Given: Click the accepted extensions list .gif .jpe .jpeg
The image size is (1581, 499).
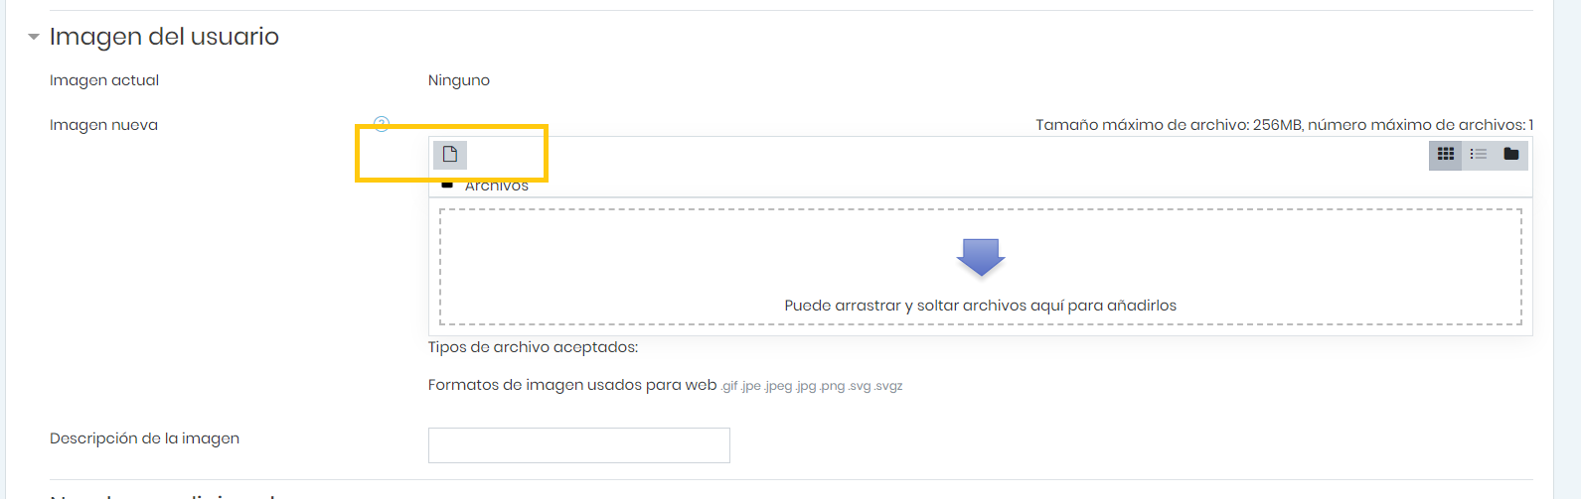Looking at the screenshot, I should 813,386.
